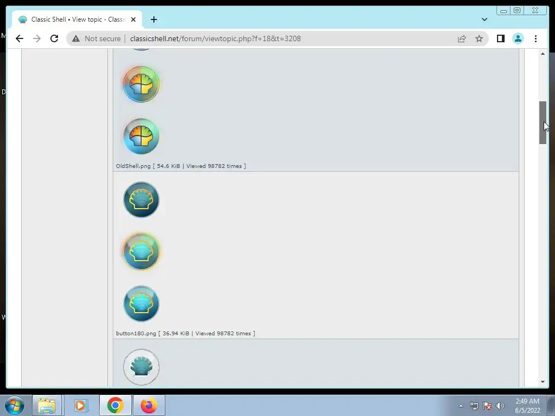This screenshot has height=416, width=555.
Task: Click the volume speaker tray icon
Action: (500, 406)
